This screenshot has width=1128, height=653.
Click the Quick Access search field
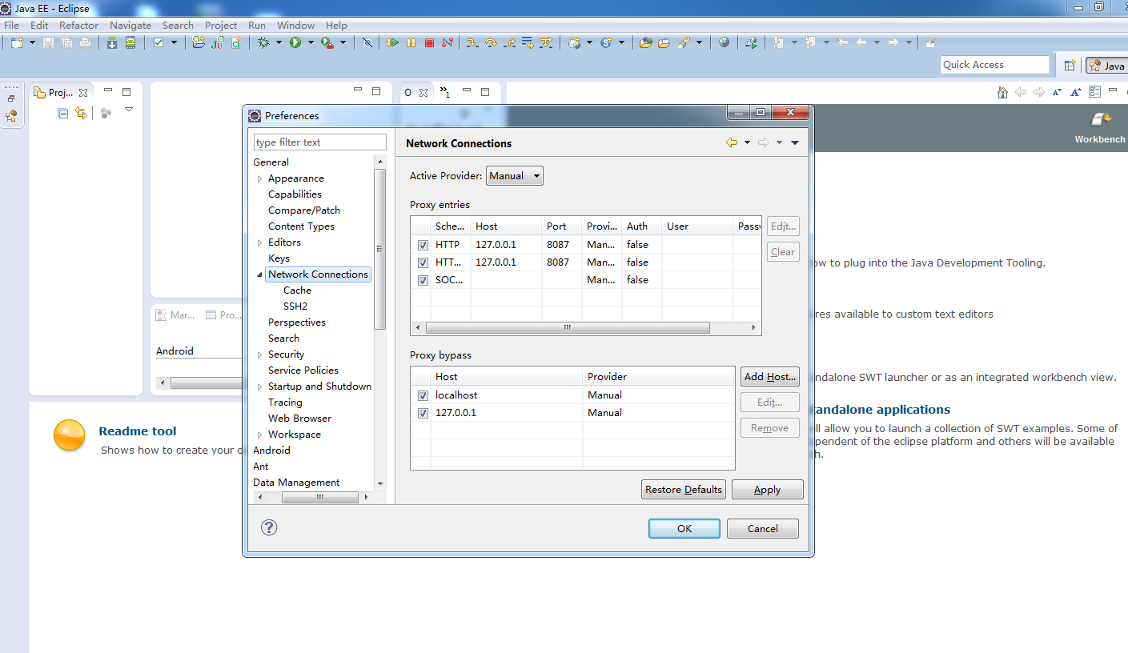click(x=994, y=65)
